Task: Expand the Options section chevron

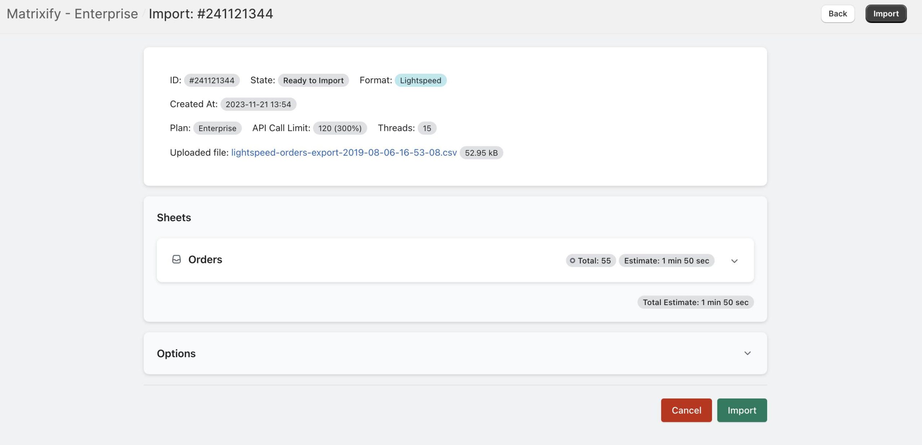Action: pyautogui.click(x=747, y=353)
